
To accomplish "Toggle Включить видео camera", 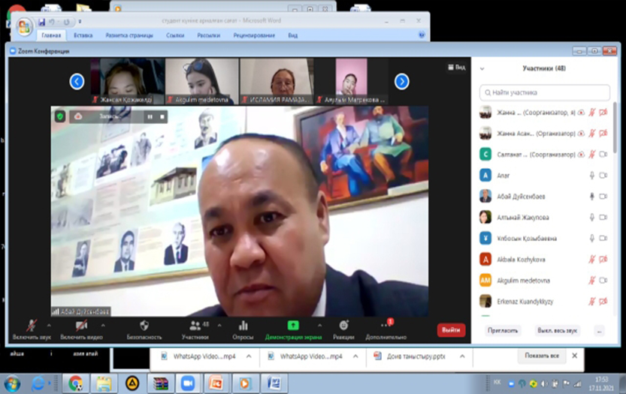I will click(x=82, y=326).
